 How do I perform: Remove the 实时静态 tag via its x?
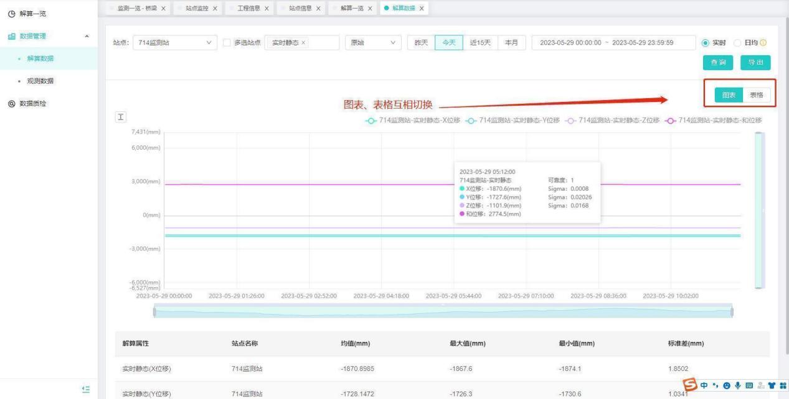304,43
